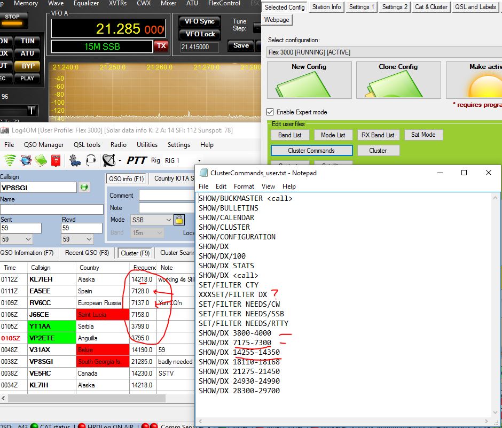
Task: Open the Select configuration dropdown Flex 3000
Action: pyautogui.click(x=384, y=52)
